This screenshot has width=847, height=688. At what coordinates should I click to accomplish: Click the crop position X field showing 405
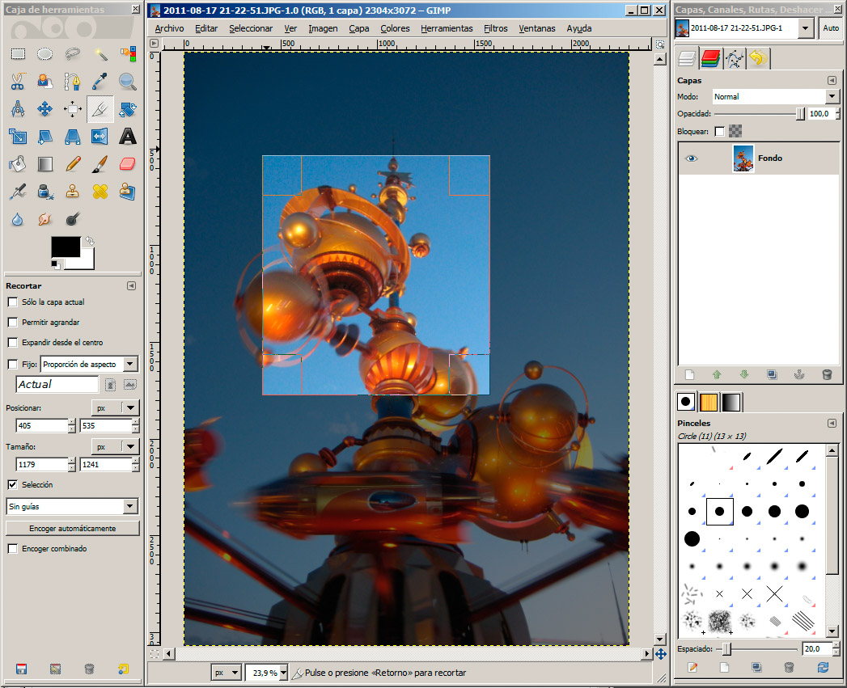coord(41,425)
